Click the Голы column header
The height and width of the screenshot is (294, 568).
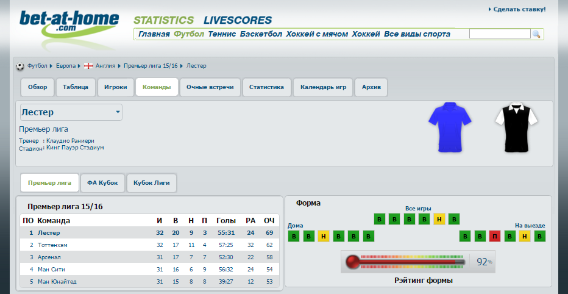226,221
